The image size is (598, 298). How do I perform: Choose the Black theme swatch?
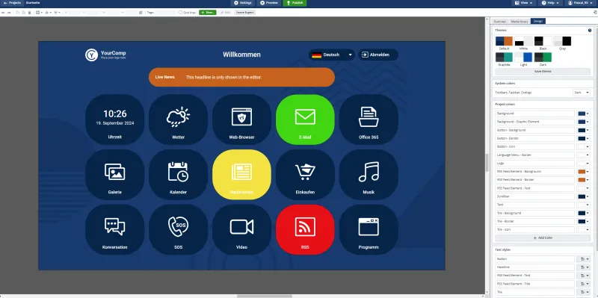543,41
